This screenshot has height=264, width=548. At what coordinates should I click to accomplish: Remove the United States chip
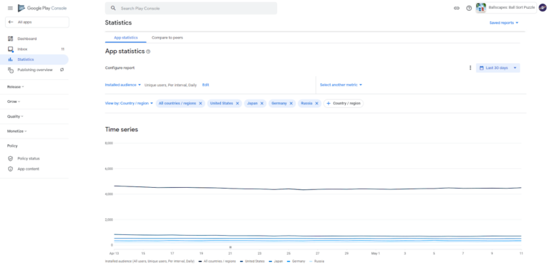(x=237, y=104)
